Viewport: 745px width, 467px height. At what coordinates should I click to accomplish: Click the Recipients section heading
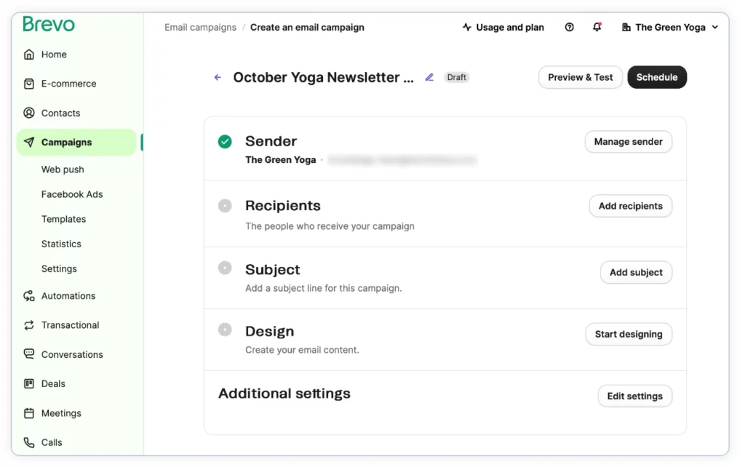tap(283, 206)
